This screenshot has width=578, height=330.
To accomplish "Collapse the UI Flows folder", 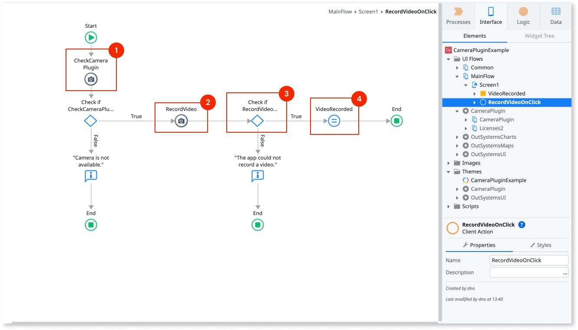I will click(x=449, y=59).
